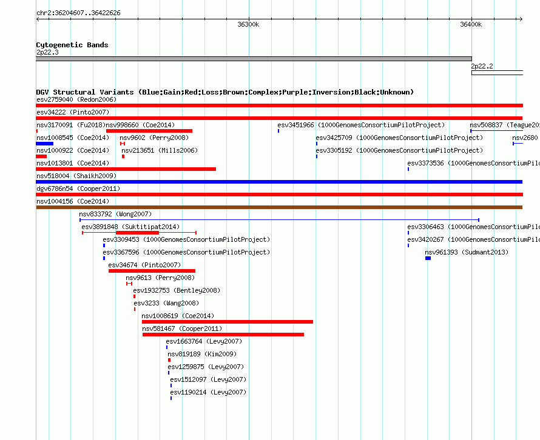Click the ruler's right arrow end

(x=521, y=19)
